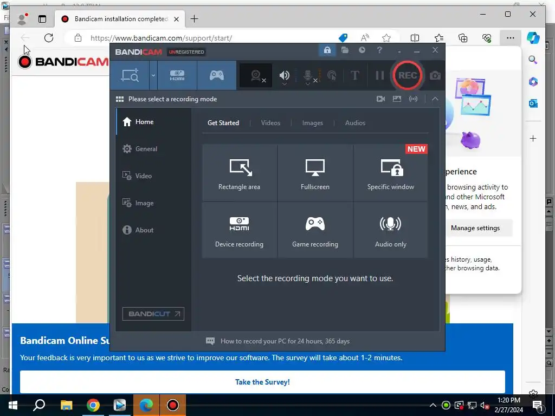
Task: Choose the Rectangle area recording mode
Action: point(239,173)
